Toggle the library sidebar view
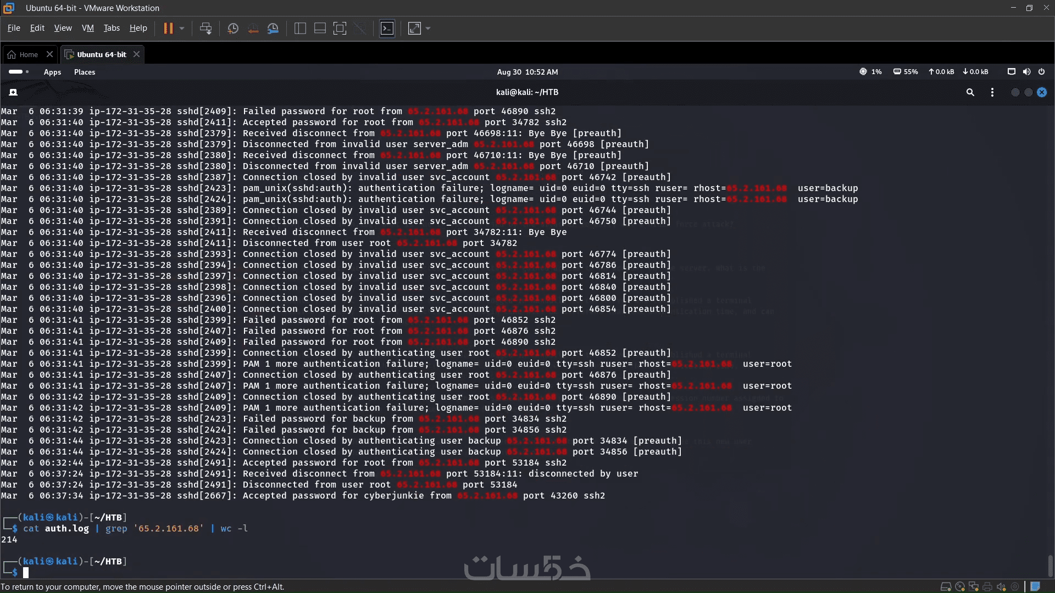Screen dimensions: 1055x593 [300, 28]
